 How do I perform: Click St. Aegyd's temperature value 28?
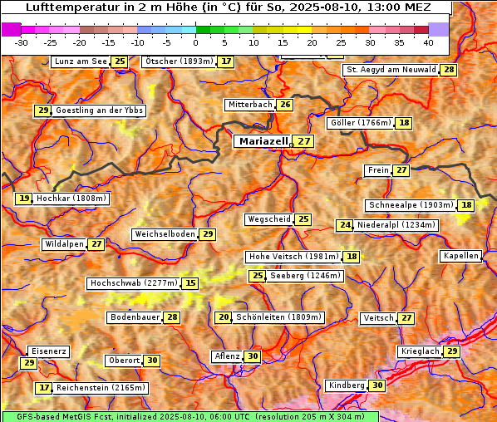[x=449, y=70]
